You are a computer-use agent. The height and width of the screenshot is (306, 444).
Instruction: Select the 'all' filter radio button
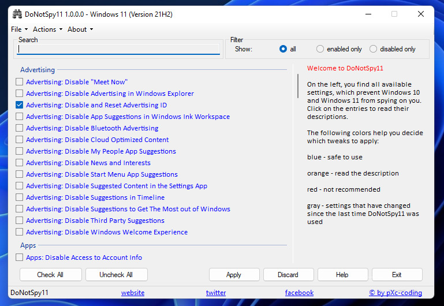[x=283, y=49]
